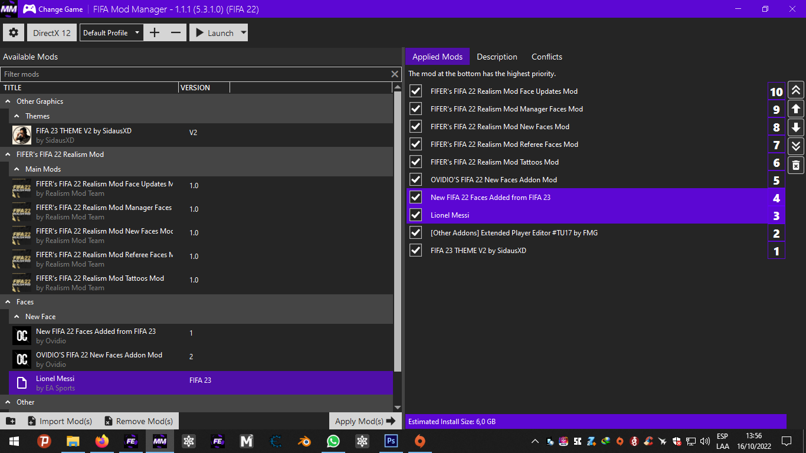
Task: Click the available mods vertical scrollbar
Action: pyautogui.click(x=397, y=230)
